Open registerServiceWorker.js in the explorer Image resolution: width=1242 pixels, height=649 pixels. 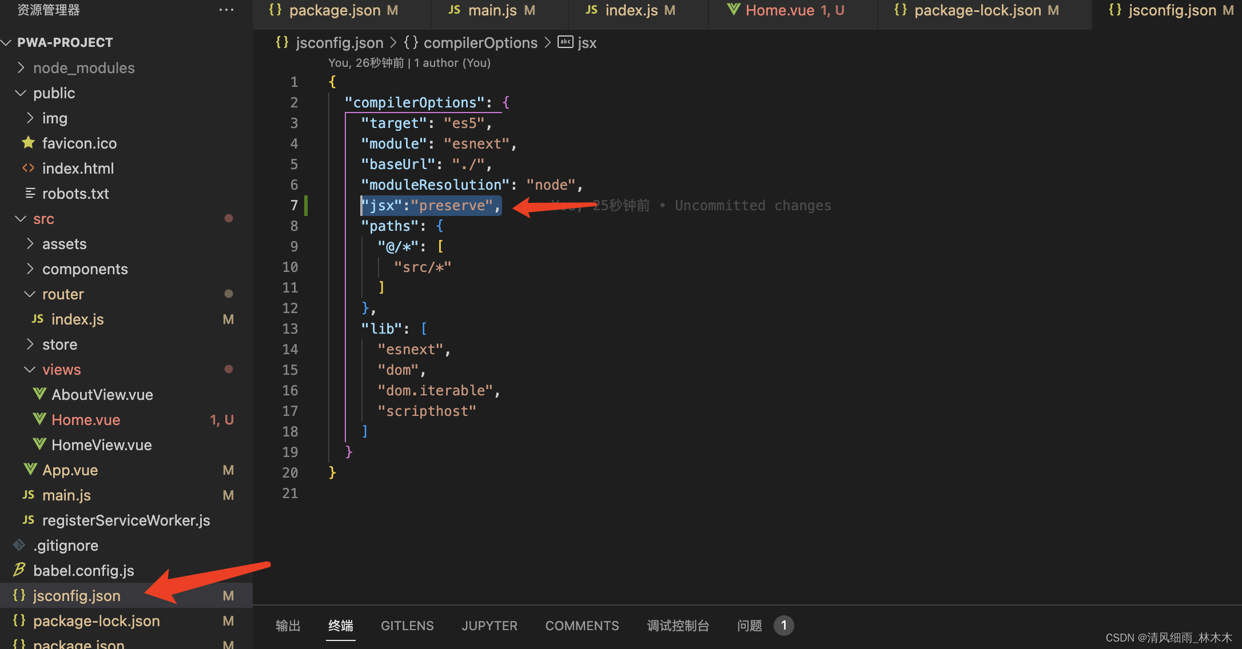126,520
